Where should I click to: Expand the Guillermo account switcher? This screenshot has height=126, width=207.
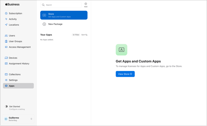[31, 119]
